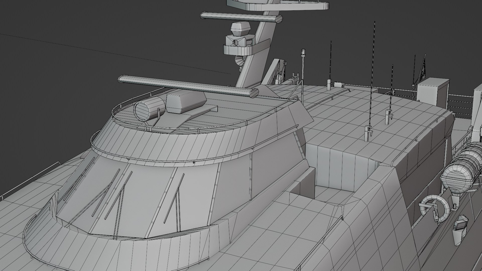The image size is (482, 271).
Task: Select the cylindrical searchlight on the bridge roof
Action: tap(149, 108)
